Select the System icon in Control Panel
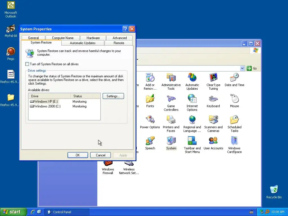The image size is (288, 216). 171,143
